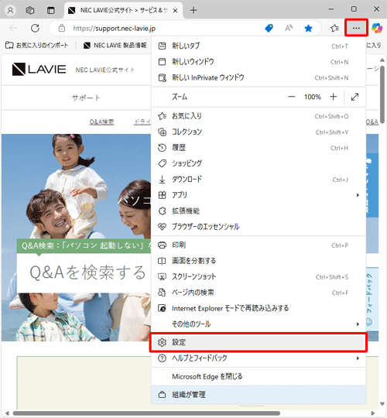Open a new tab with plus button

193,10
